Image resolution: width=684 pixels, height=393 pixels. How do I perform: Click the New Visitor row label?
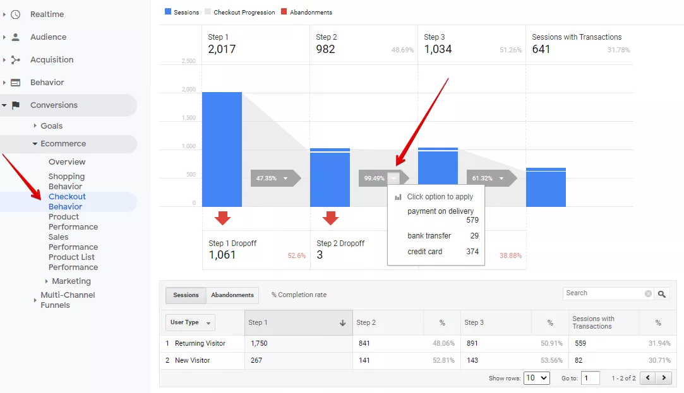point(193,360)
